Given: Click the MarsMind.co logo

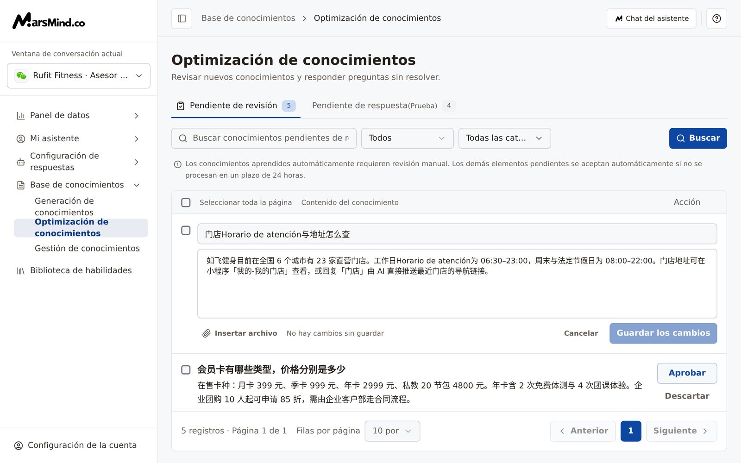Looking at the screenshot, I should 49,21.
